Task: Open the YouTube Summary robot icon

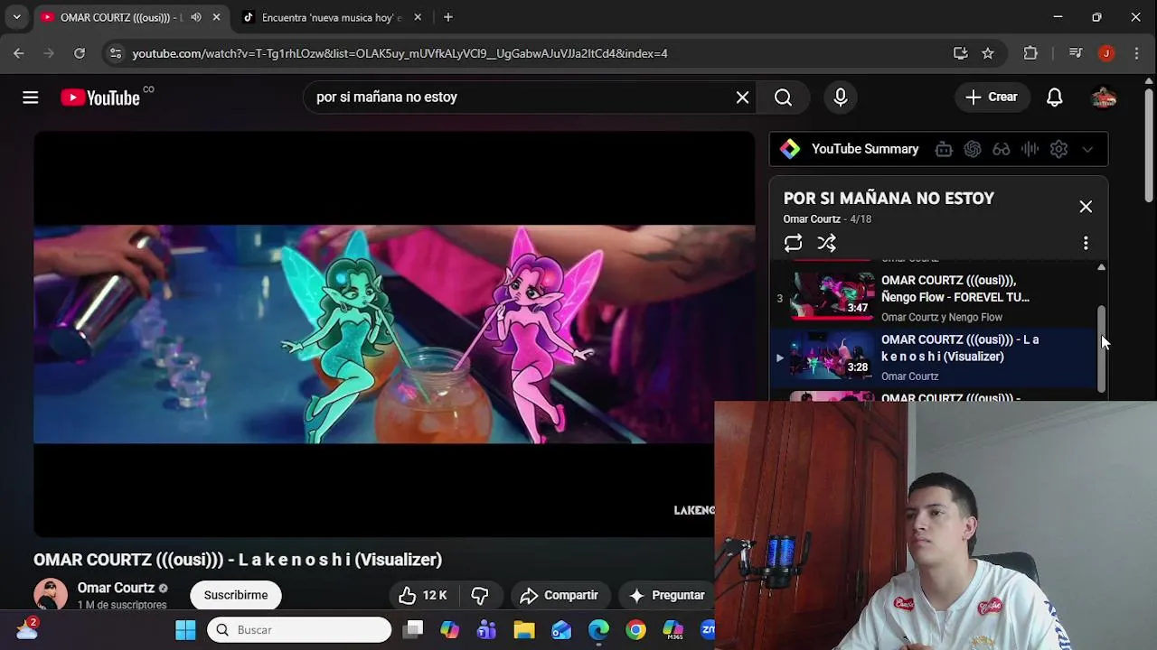Action: tap(944, 150)
